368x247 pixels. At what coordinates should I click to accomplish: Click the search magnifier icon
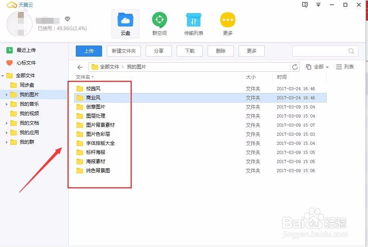pyautogui.click(x=351, y=51)
